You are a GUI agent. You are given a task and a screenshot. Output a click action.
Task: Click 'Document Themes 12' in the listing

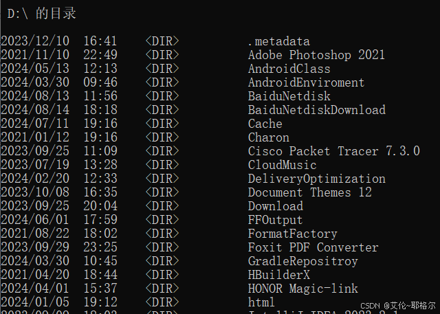310,192
